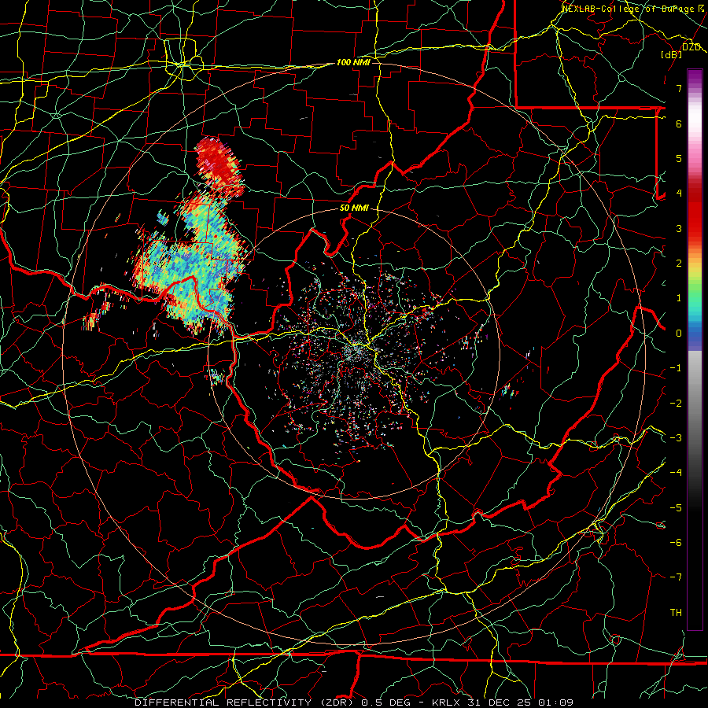This screenshot has width=708, height=708.
Task: Click the "100 NMI" range ring label
Action: tap(353, 62)
